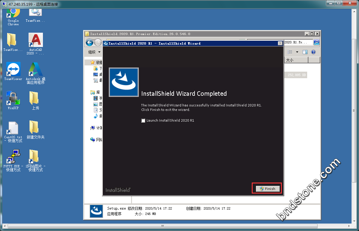Open CentOS.txt shortcut file
Screen dimensions: 359x231
point(13,128)
